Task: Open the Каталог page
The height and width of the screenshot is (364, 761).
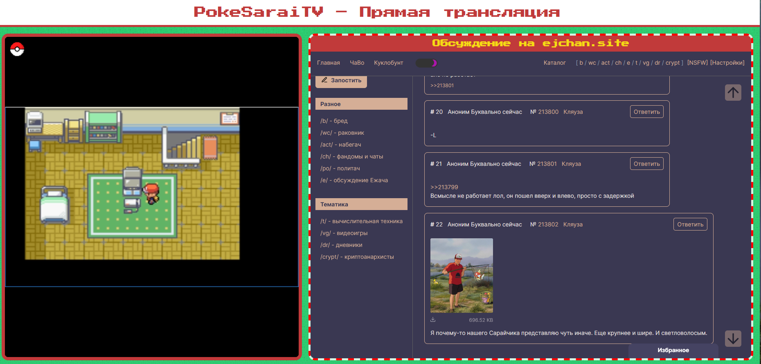Action: click(554, 63)
